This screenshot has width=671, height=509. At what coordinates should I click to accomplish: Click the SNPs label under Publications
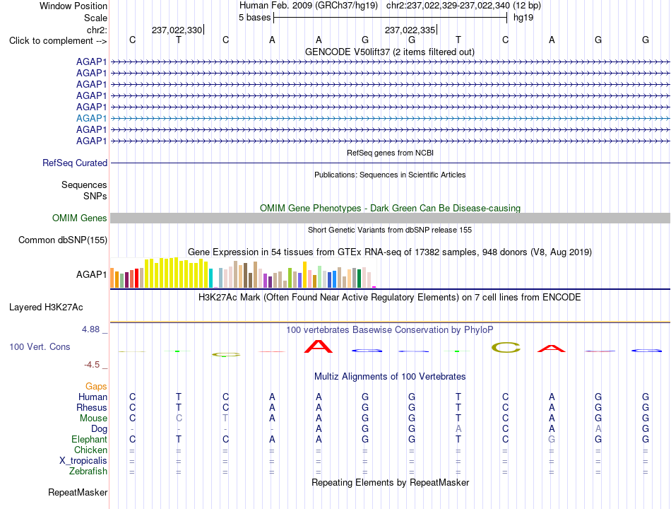tap(95, 196)
